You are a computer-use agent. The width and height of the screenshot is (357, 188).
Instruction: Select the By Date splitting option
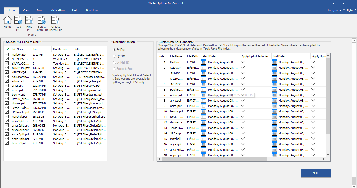(x=119, y=50)
